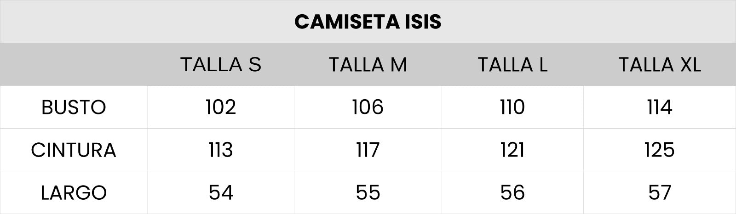
Task: Select the CINTURA row label
Action: coord(74,150)
